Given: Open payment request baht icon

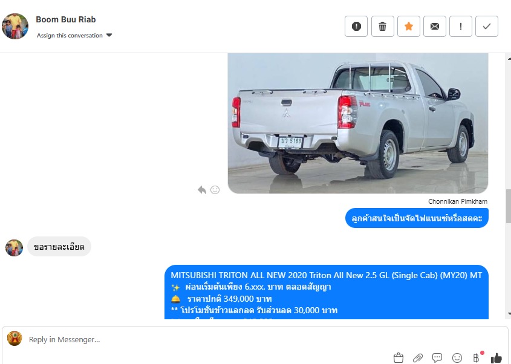Looking at the screenshot, I should click(x=477, y=358).
